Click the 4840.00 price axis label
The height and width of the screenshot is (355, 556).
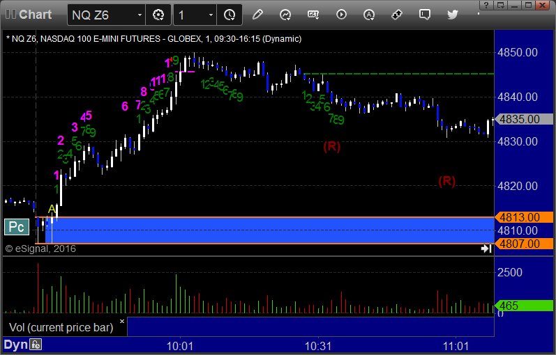pos(518,97)
